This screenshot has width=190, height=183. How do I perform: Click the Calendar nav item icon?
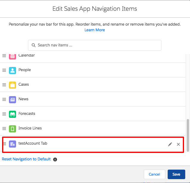[x=13, y=56]
